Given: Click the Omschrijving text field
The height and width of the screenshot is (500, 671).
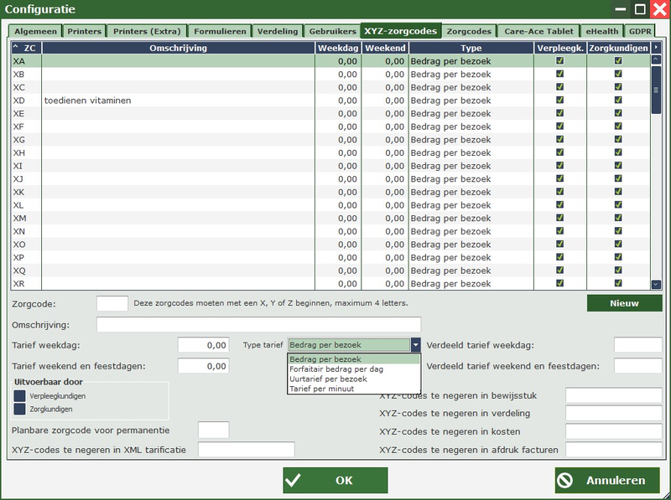Looking at the screenshot, I should [258, 325].
